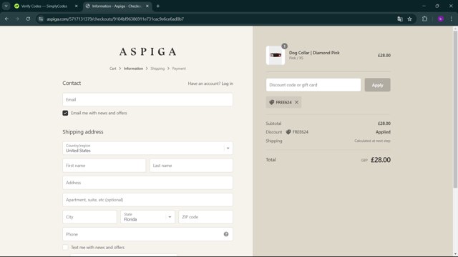
Task: Click the ZIP code field
Action: pyautogui.click(x=205, y=217)
